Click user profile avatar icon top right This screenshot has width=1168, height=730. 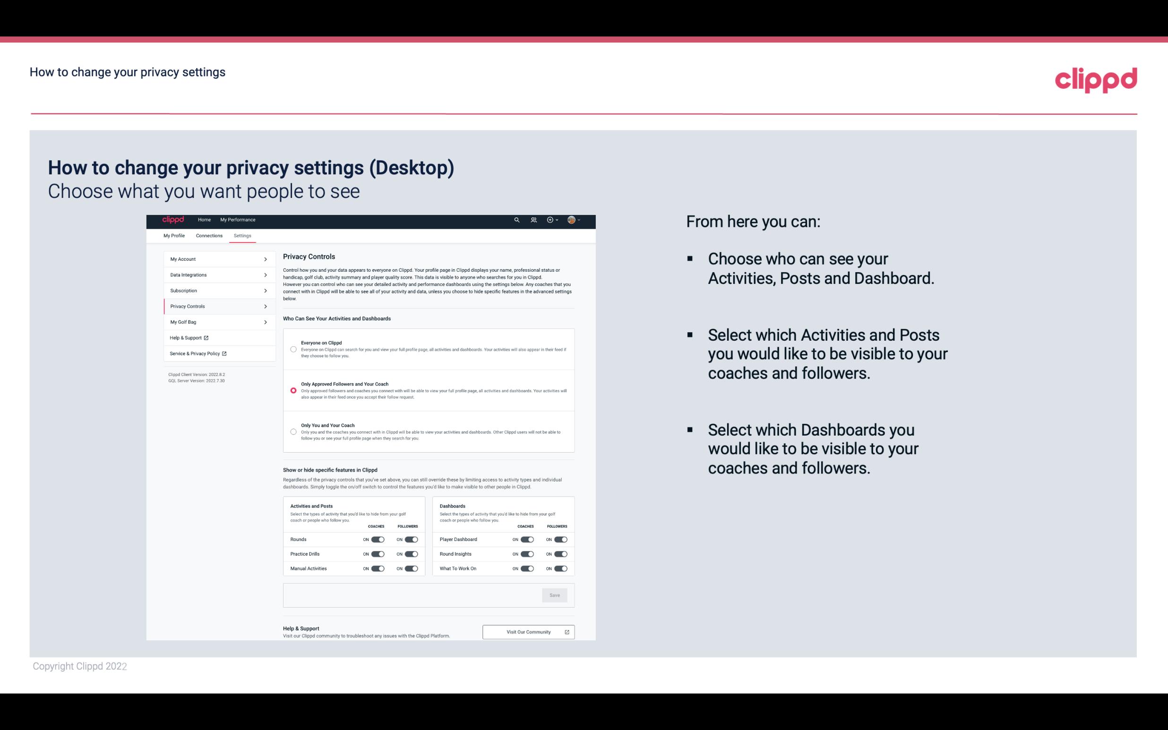[x=572, y=220]
